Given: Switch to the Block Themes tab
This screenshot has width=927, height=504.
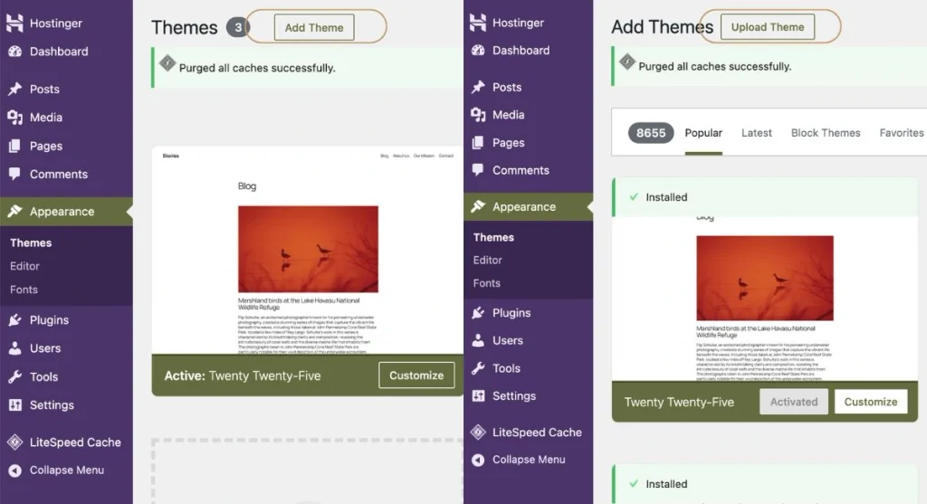Looking at the screenshot, I should [826, 133].
